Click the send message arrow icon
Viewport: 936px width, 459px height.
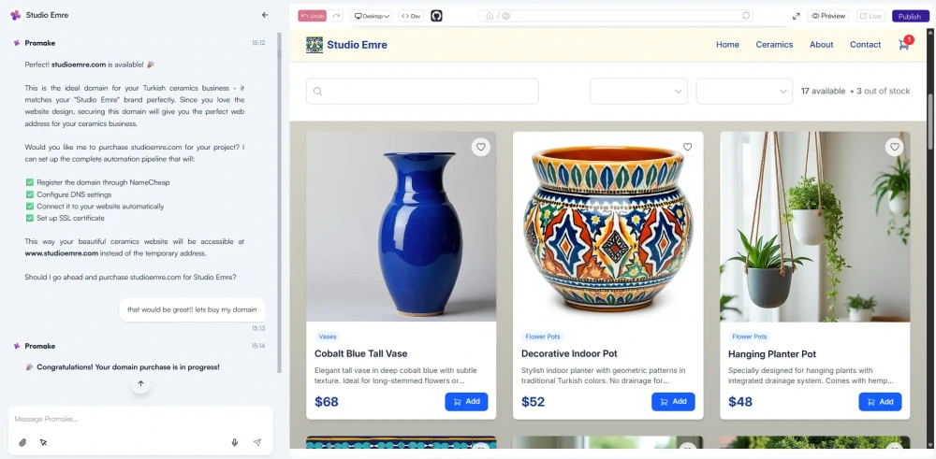click(x=257, y=442)
